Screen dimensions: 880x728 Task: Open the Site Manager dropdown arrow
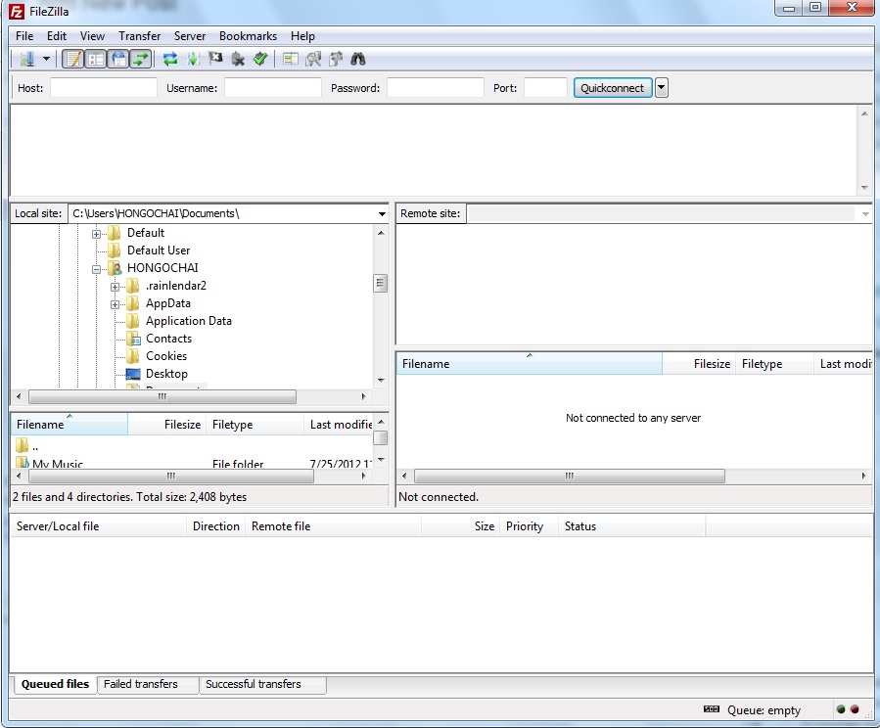(x=47, y=59)
